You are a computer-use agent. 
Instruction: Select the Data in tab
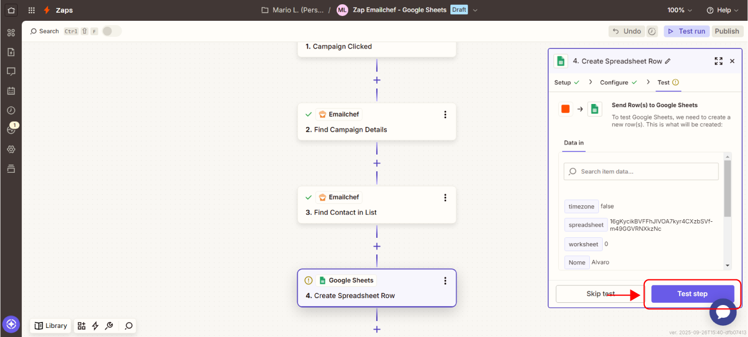click(574, 143)
